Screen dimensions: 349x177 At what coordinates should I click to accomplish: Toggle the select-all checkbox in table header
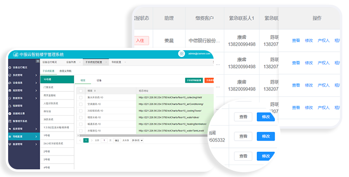pos(81,91)
